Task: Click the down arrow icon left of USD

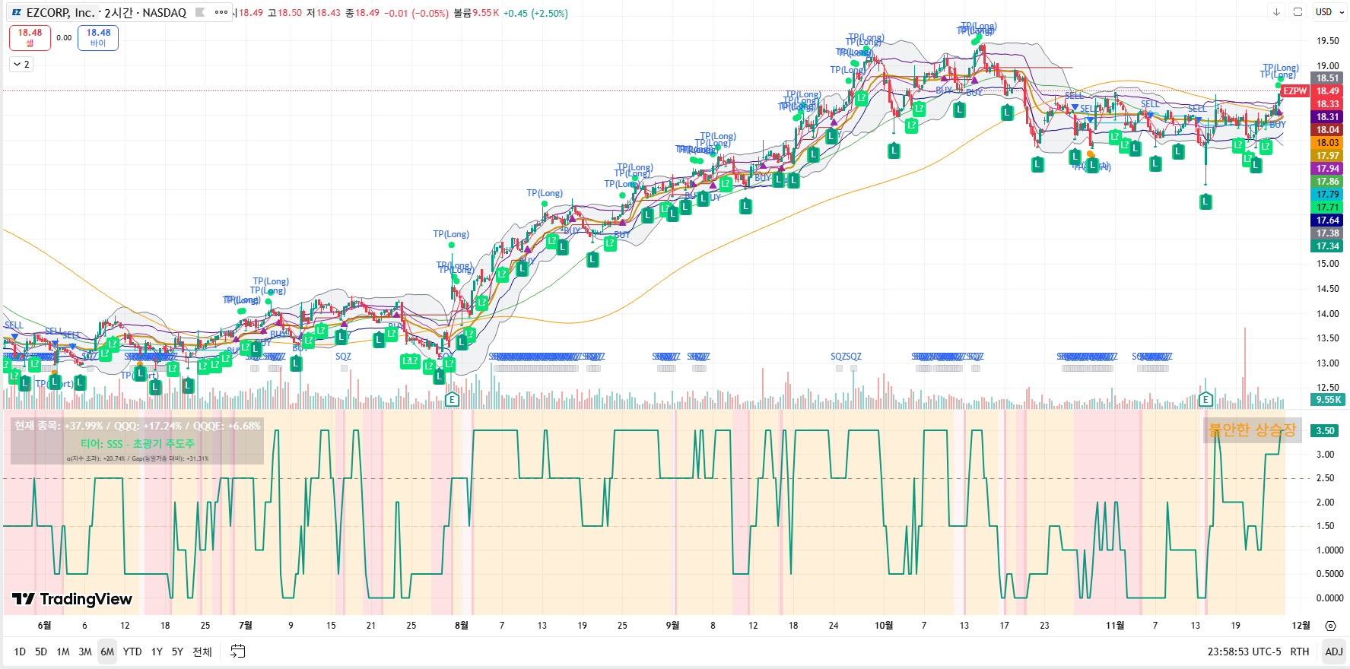Action: 1276,12
